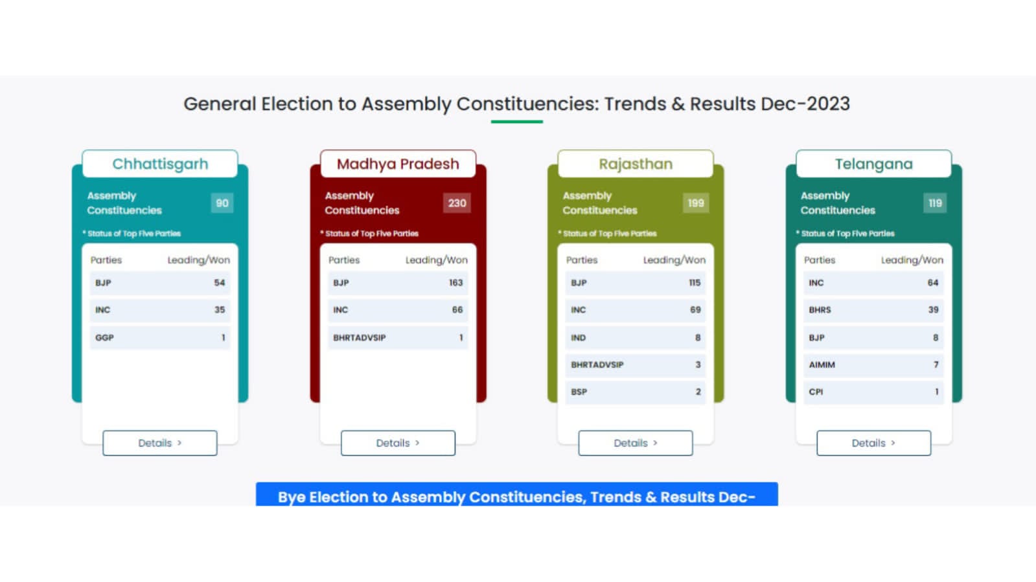1036x582 pixels.
Task: Select BHRTADVSIP row in Madhya Pradesh table
Action: [x=398, y=337]
